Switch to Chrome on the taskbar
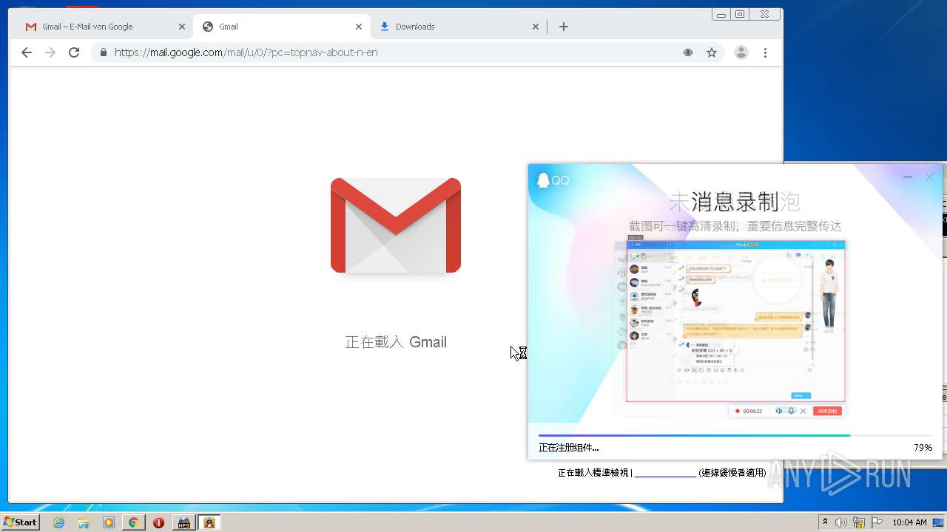This screenshot has width=947, height=532. click(133, 522)
